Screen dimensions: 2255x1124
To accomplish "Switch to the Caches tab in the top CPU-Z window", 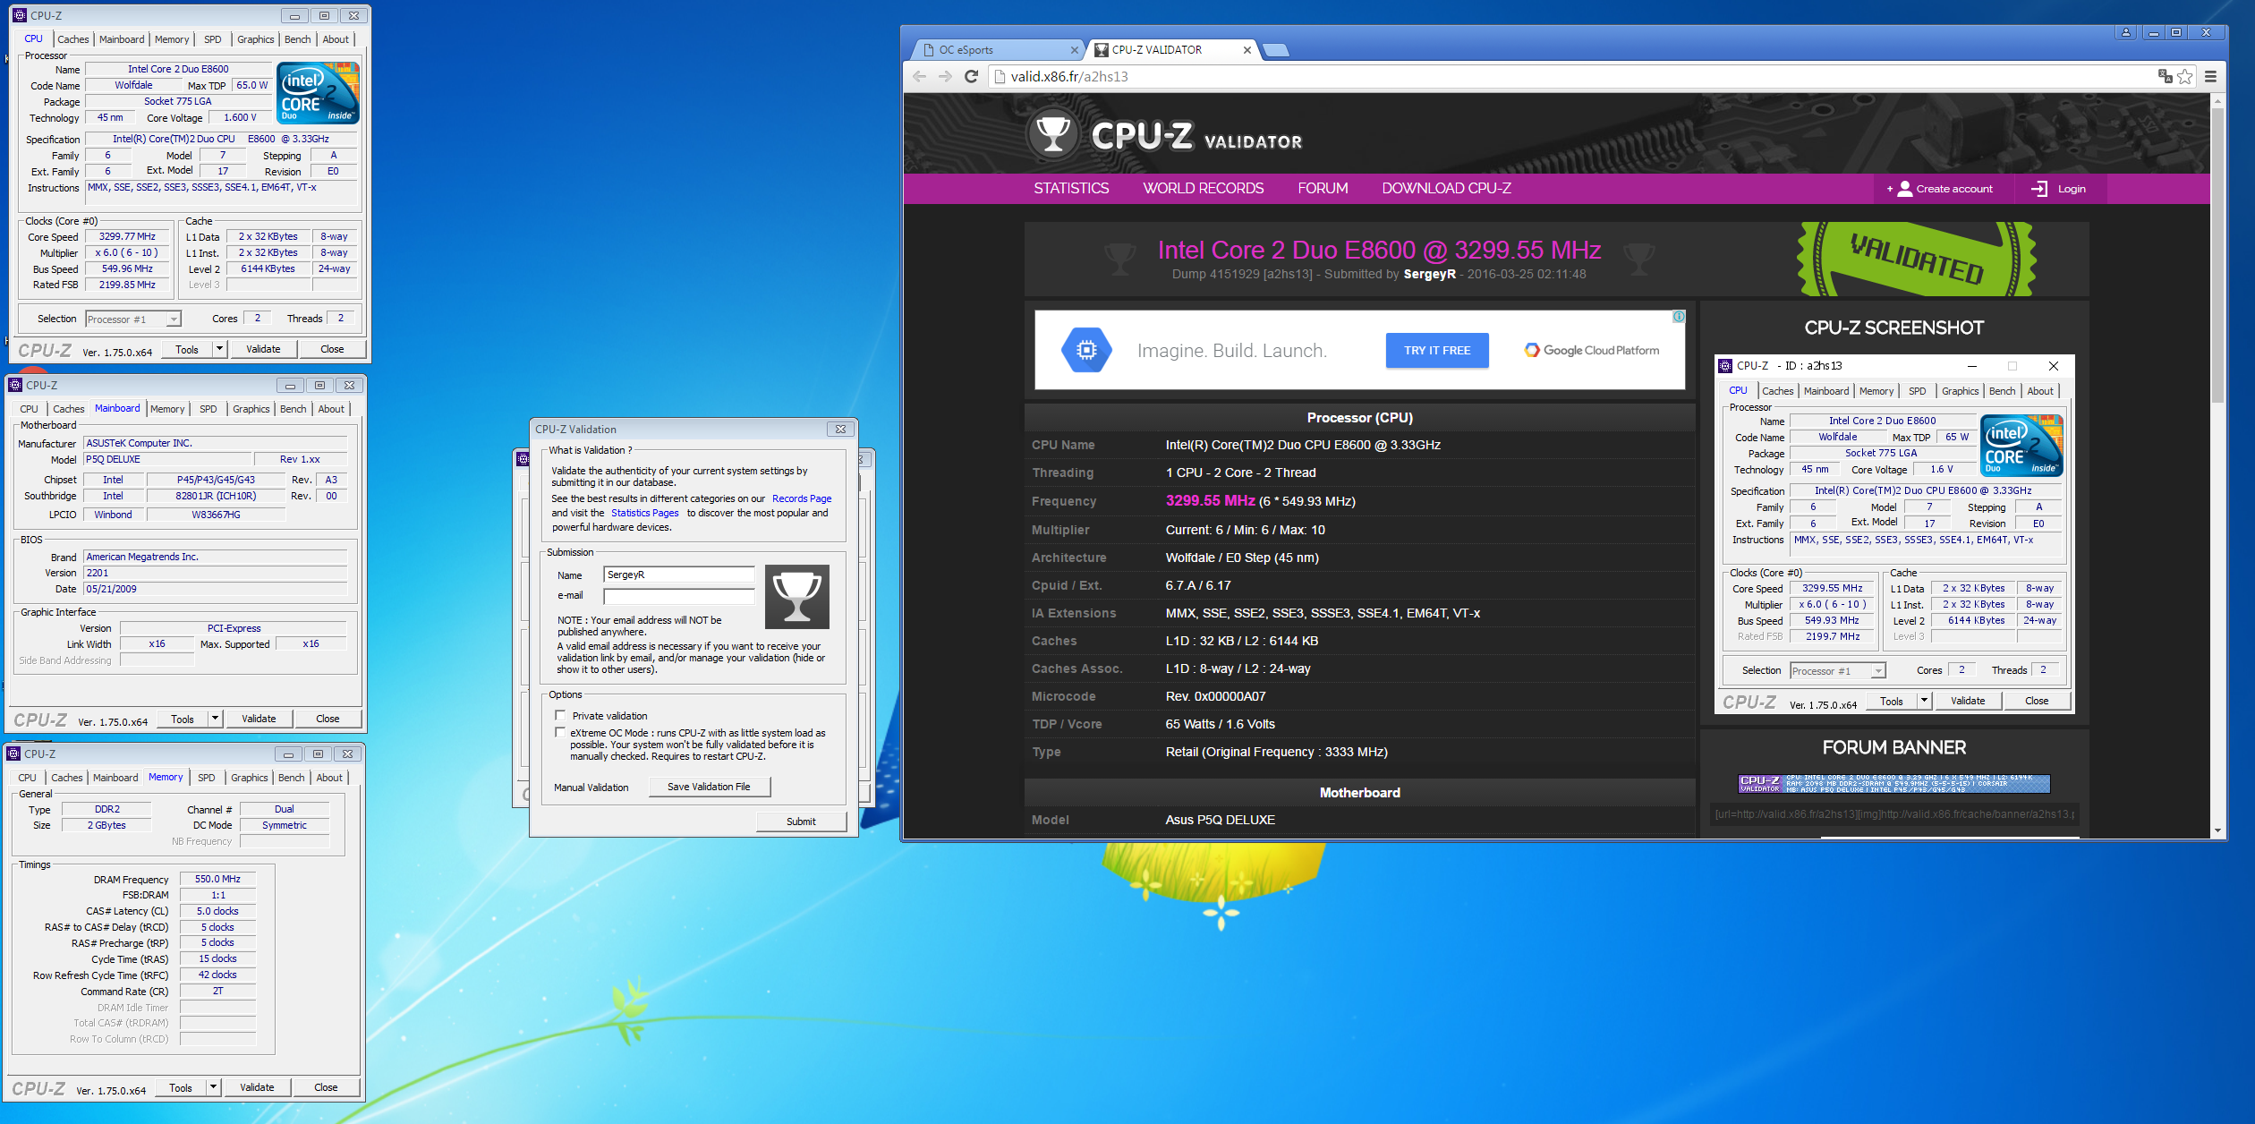I will pyautogui.click(x=72, y=39).
